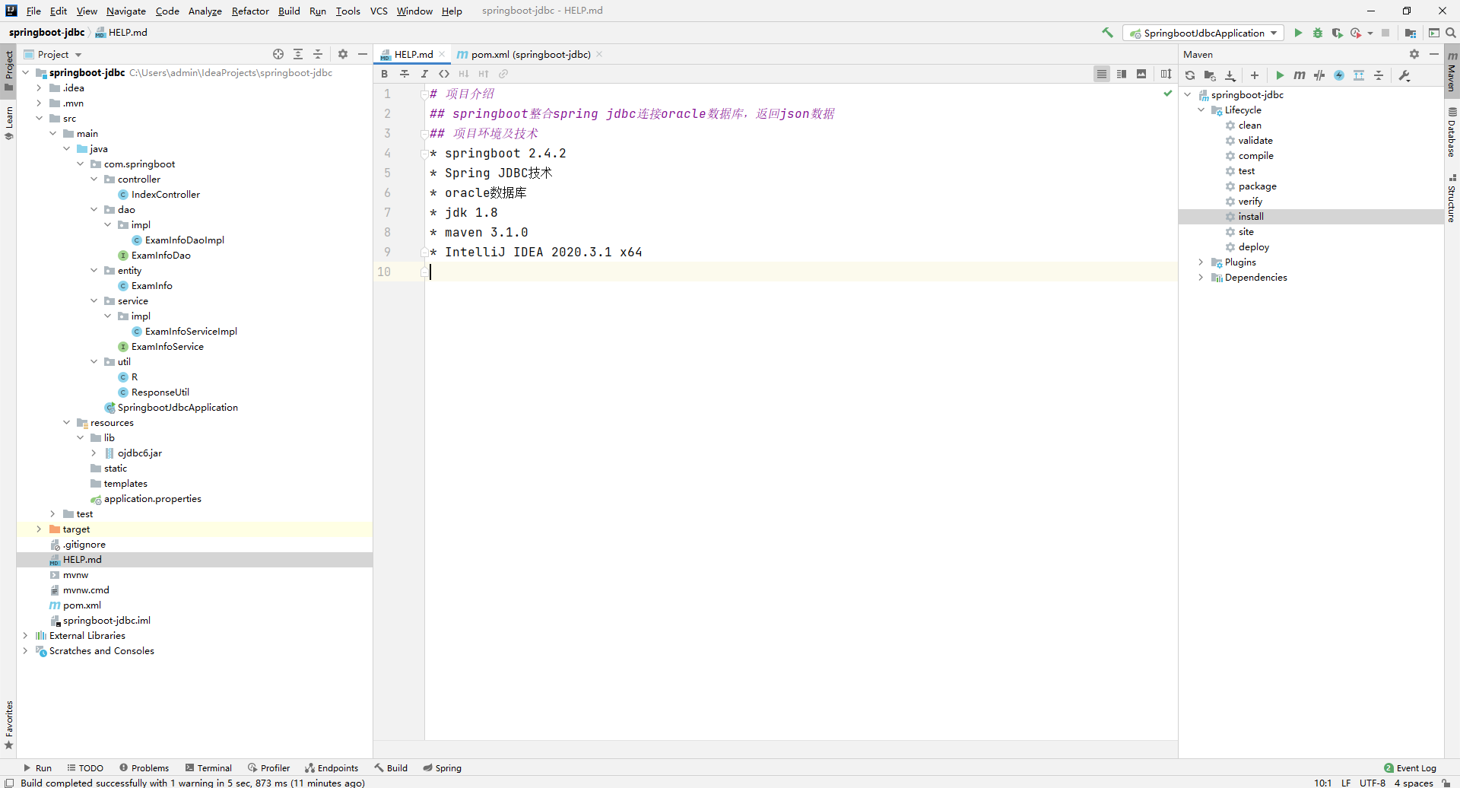Switch to editor and preview mode
The width and height of the screenshot is (1460, 788).
[x=1122, y=74]
